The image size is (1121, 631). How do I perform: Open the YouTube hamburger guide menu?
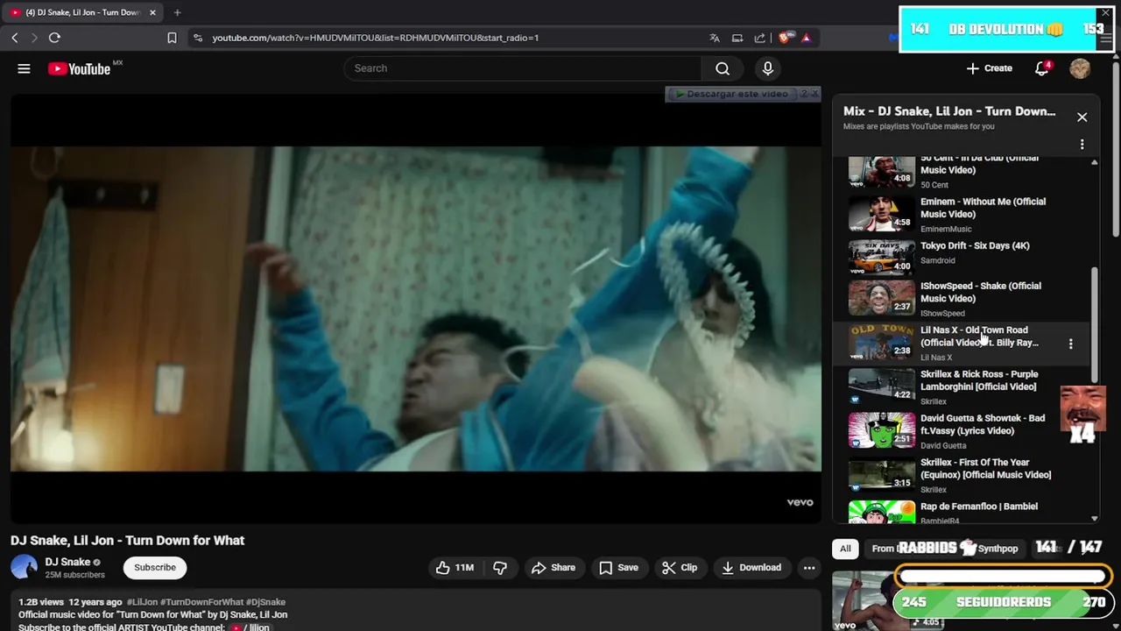click(x=24, y=68)
